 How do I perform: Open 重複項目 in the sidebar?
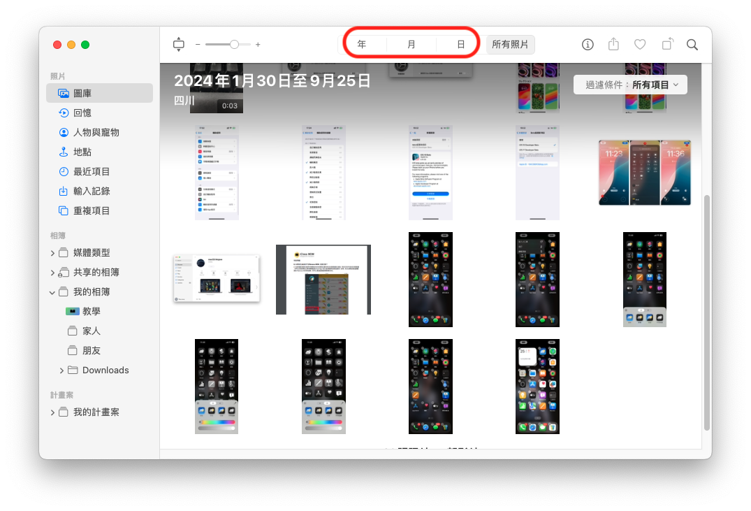click(x=100, y=211)
